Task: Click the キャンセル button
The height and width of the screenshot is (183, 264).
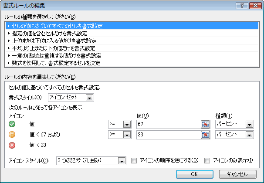Action: [x=238, y=174]
